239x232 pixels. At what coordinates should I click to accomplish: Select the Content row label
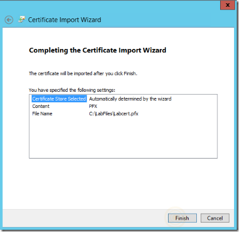(x=41, y=106)
